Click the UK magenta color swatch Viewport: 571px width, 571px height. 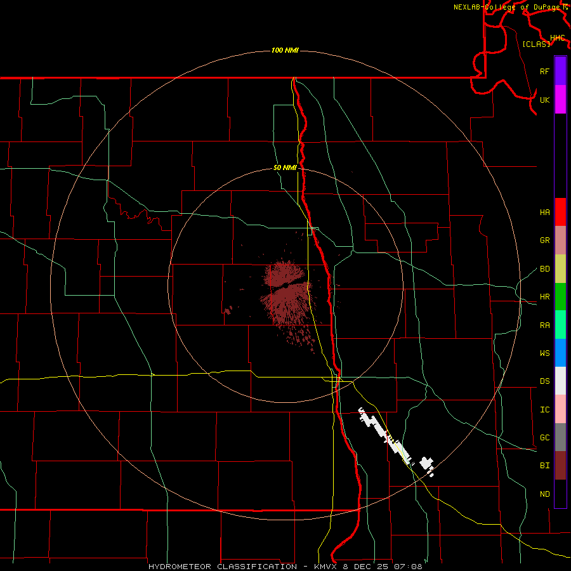560,100
